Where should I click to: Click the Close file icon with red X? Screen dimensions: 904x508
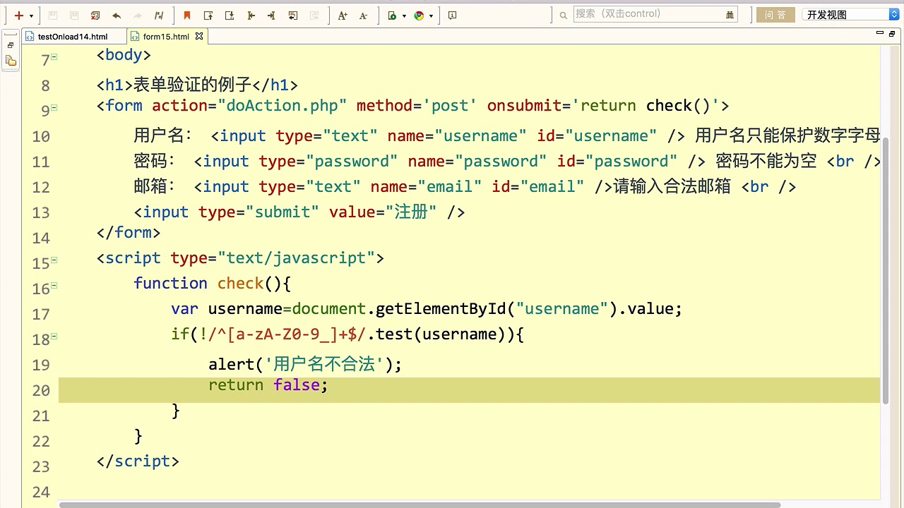tap(95, 16)
